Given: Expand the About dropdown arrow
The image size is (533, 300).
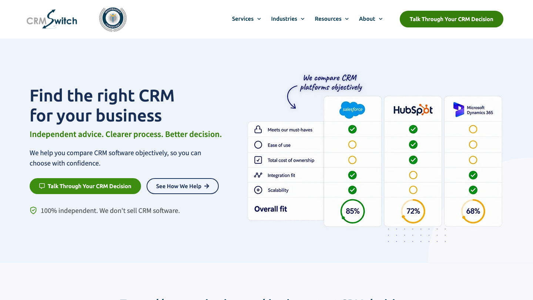Looking at the screenshot, I should point(381,19).
